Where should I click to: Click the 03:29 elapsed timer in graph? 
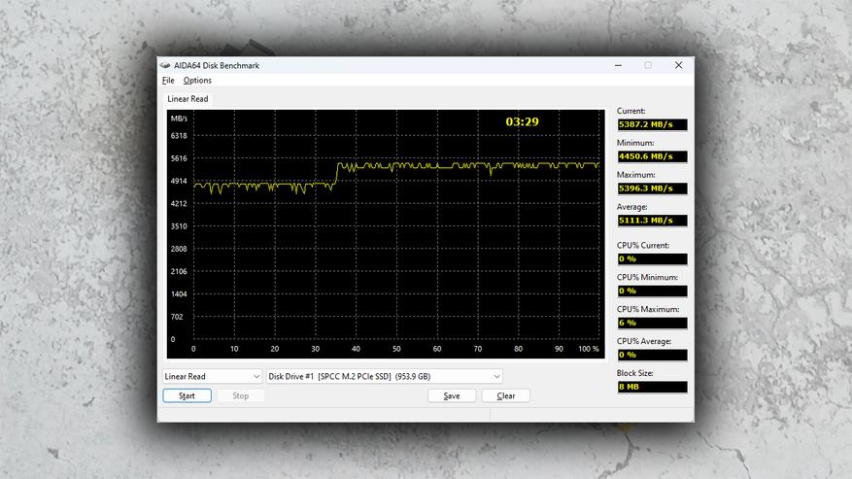(522, 121)
